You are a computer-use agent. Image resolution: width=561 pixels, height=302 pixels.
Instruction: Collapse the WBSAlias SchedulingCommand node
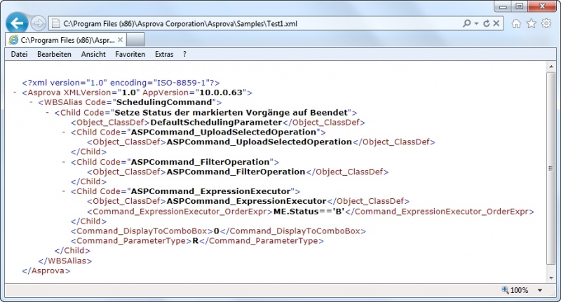click(32, 102)
